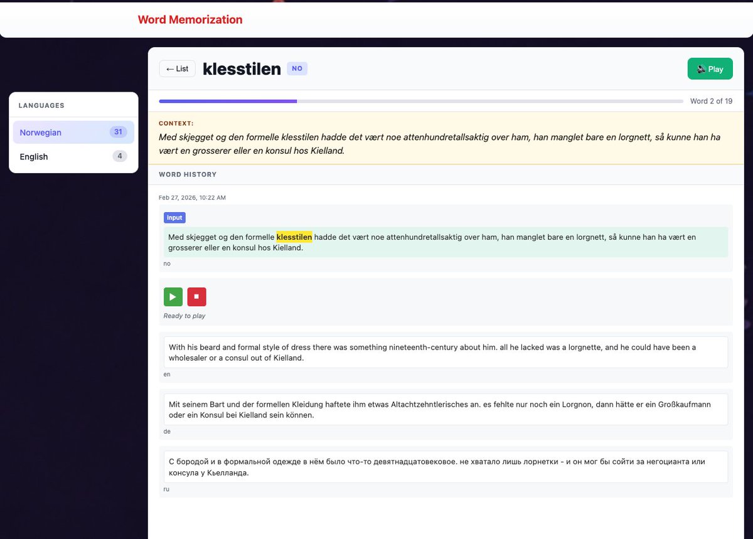
Task: Click the Input label badge
Action: click(174, 218)
